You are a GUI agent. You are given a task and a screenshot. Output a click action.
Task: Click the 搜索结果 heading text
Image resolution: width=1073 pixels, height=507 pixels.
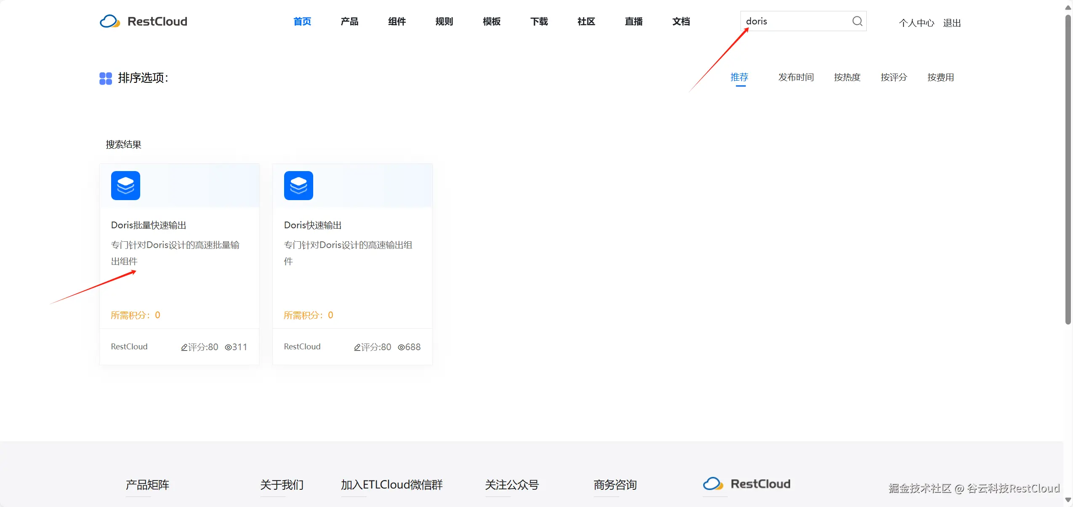[x=123, y=145]
